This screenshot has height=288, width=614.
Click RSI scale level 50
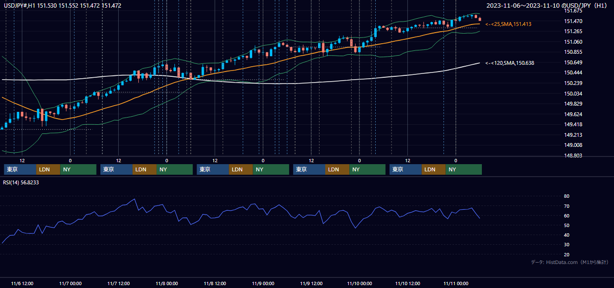566,225
